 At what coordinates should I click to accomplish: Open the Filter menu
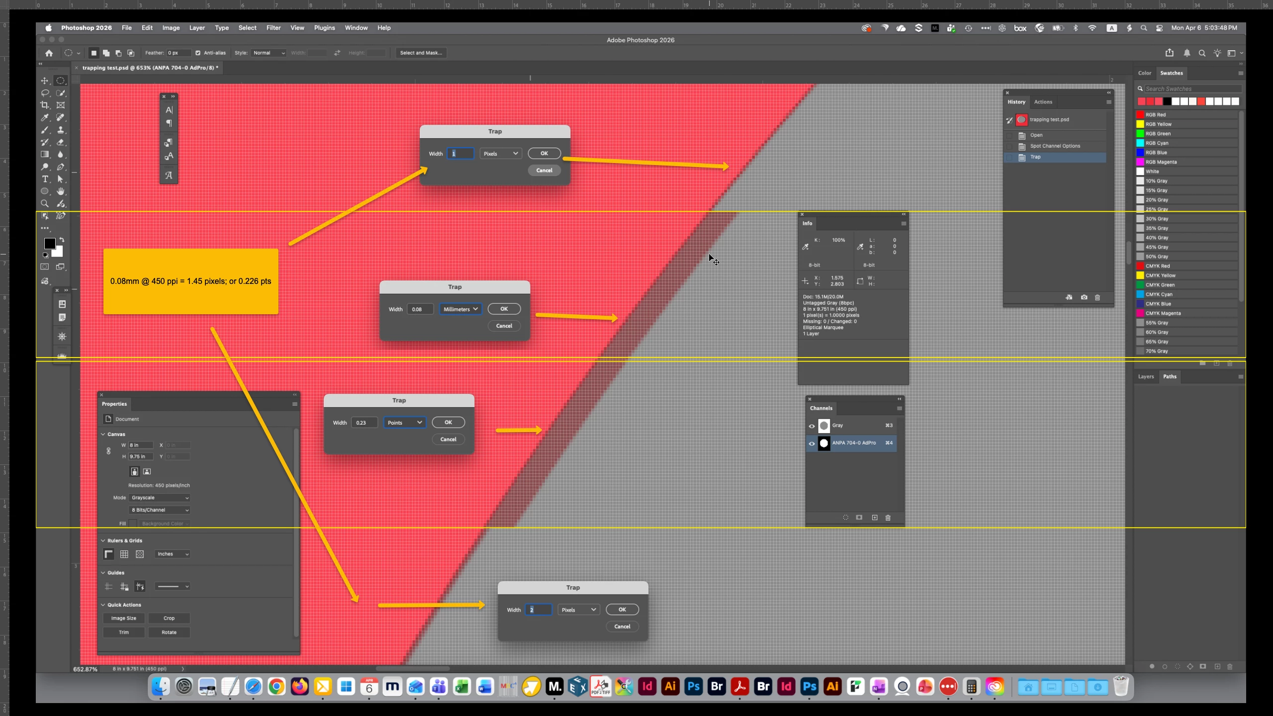pyautogui.click(x=273, y=28)
